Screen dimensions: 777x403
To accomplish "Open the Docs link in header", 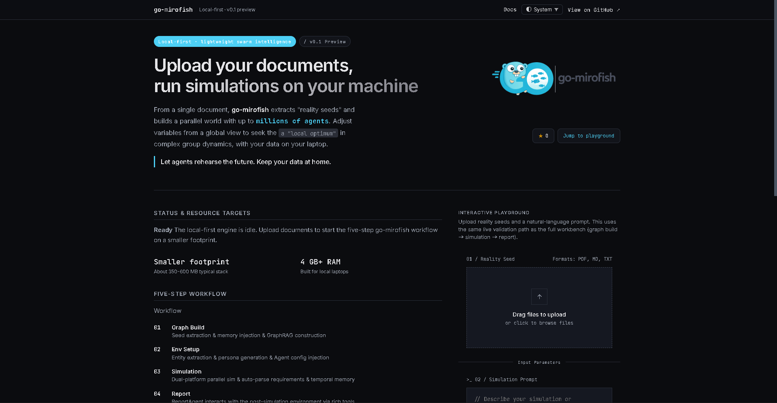I will (510, 10).
